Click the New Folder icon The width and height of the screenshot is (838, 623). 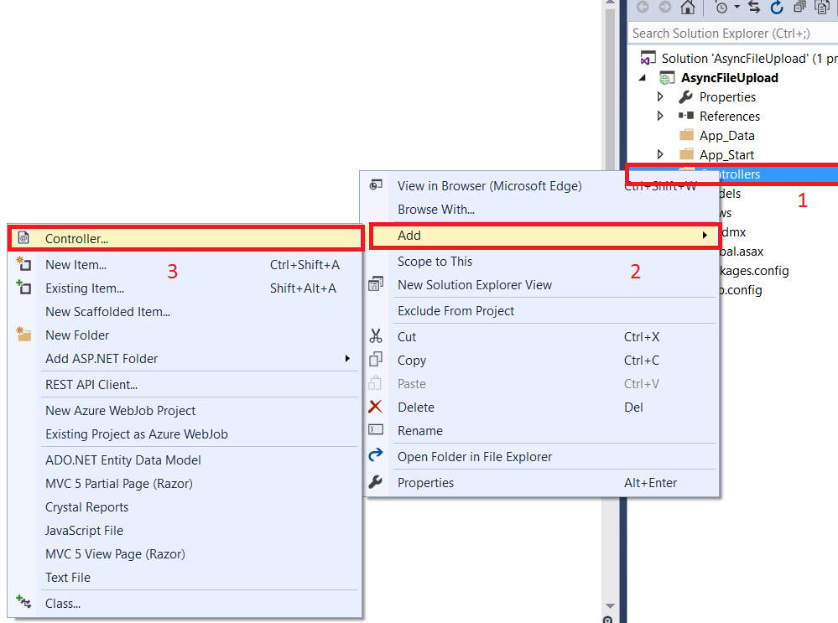coord(23,334)
